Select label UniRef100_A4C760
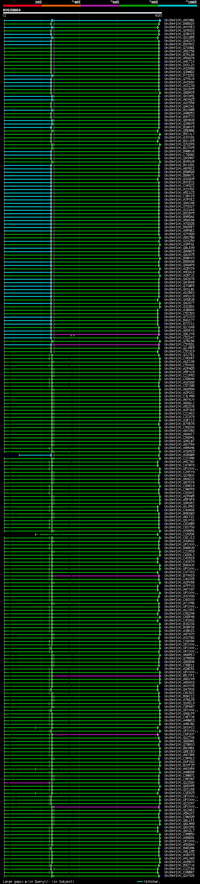200x884 pixels. point(179,462)
